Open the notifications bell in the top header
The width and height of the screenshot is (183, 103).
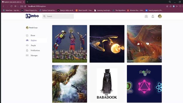(x=153, y=16)
